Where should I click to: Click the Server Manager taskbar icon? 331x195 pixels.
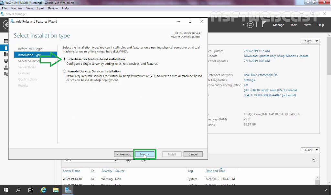[x=68, y=190]
